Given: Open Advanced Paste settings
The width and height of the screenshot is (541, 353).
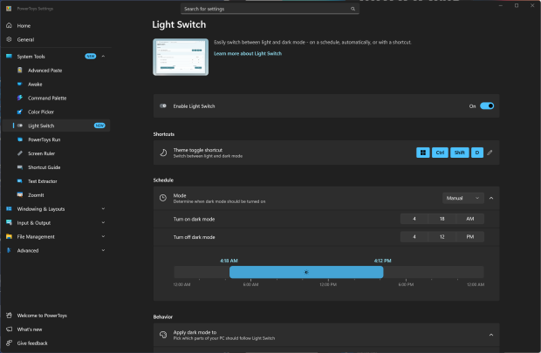Looking at the screenshot, I should [x=55, y=71].
